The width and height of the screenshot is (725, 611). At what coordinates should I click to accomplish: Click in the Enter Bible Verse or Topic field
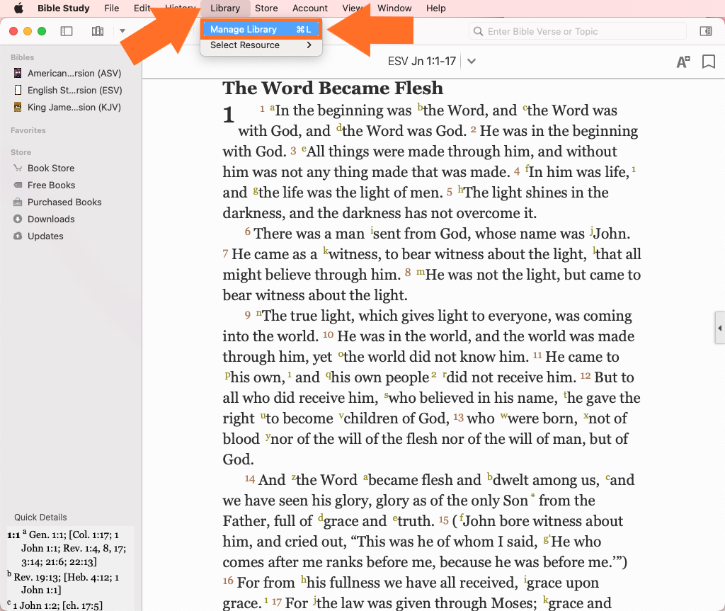pyautogui.click(x=581, y=31)
